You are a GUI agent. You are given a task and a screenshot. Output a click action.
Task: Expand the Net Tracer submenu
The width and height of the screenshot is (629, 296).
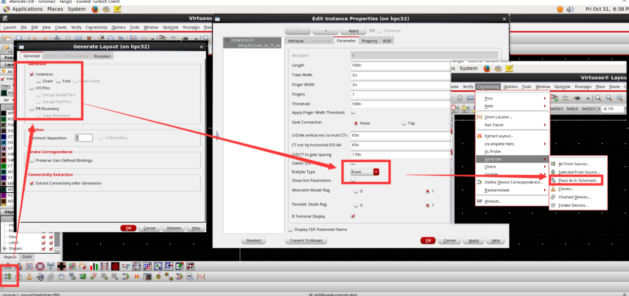coord(512,125)
